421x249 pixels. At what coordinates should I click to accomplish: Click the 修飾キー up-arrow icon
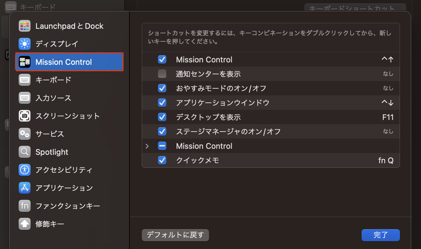pos(25,224)
